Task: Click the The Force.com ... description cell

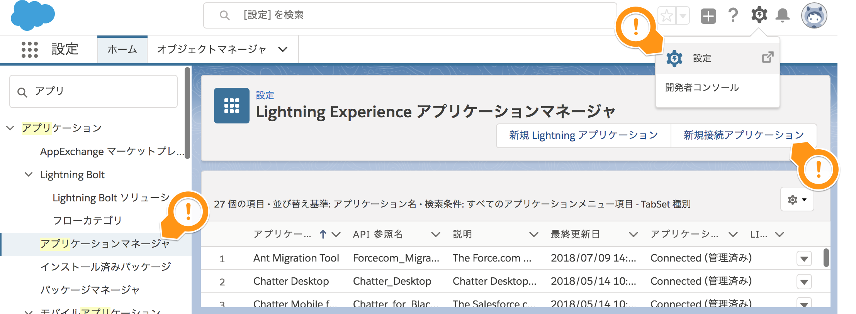Action: tap(492, 258)
